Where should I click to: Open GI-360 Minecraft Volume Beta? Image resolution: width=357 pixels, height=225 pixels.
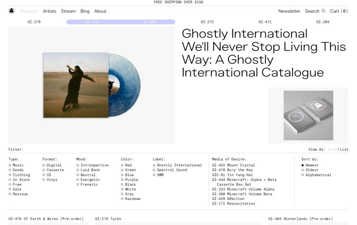click(242, 194)
